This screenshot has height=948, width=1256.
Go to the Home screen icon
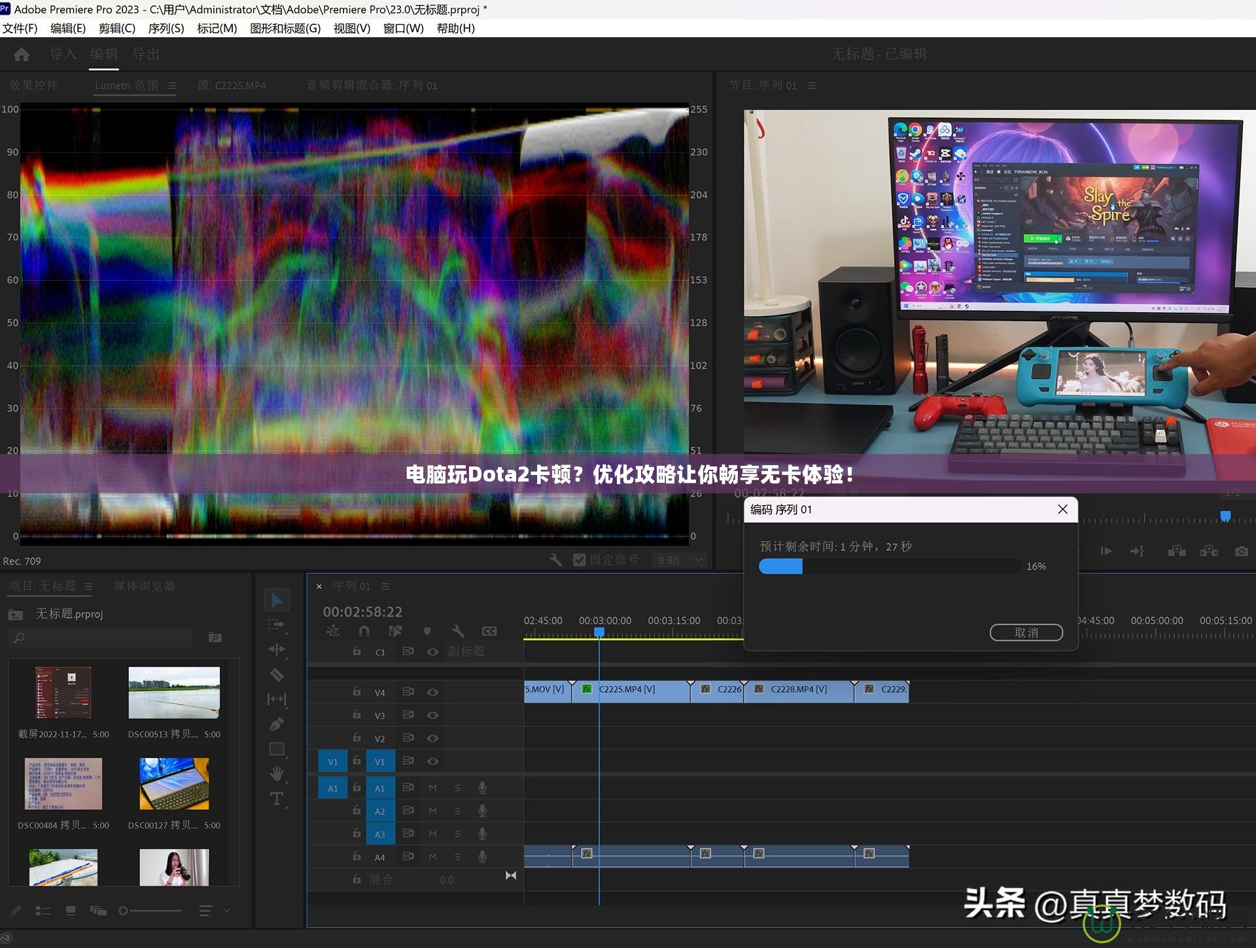pyautogui.click(x=22, y=54)
